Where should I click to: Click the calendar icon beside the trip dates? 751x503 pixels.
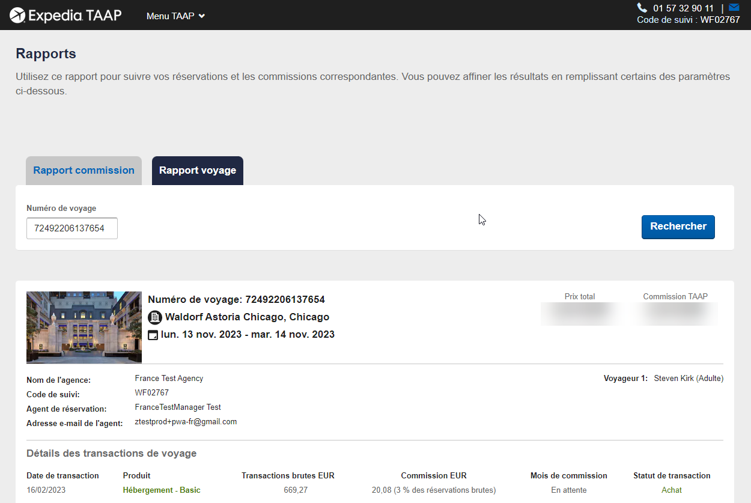153,335
